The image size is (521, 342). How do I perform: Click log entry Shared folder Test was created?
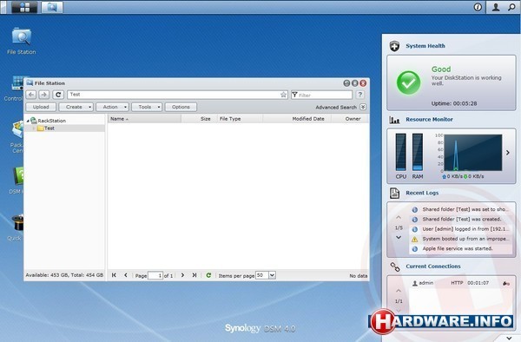coord(461,219)
